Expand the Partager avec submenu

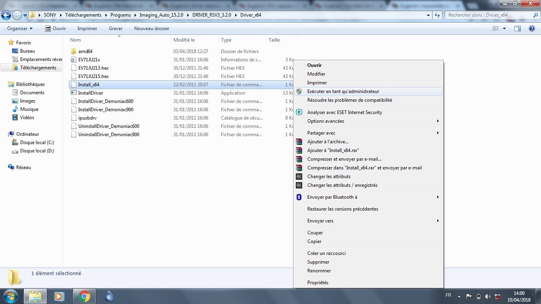click(x=438, y=133)
